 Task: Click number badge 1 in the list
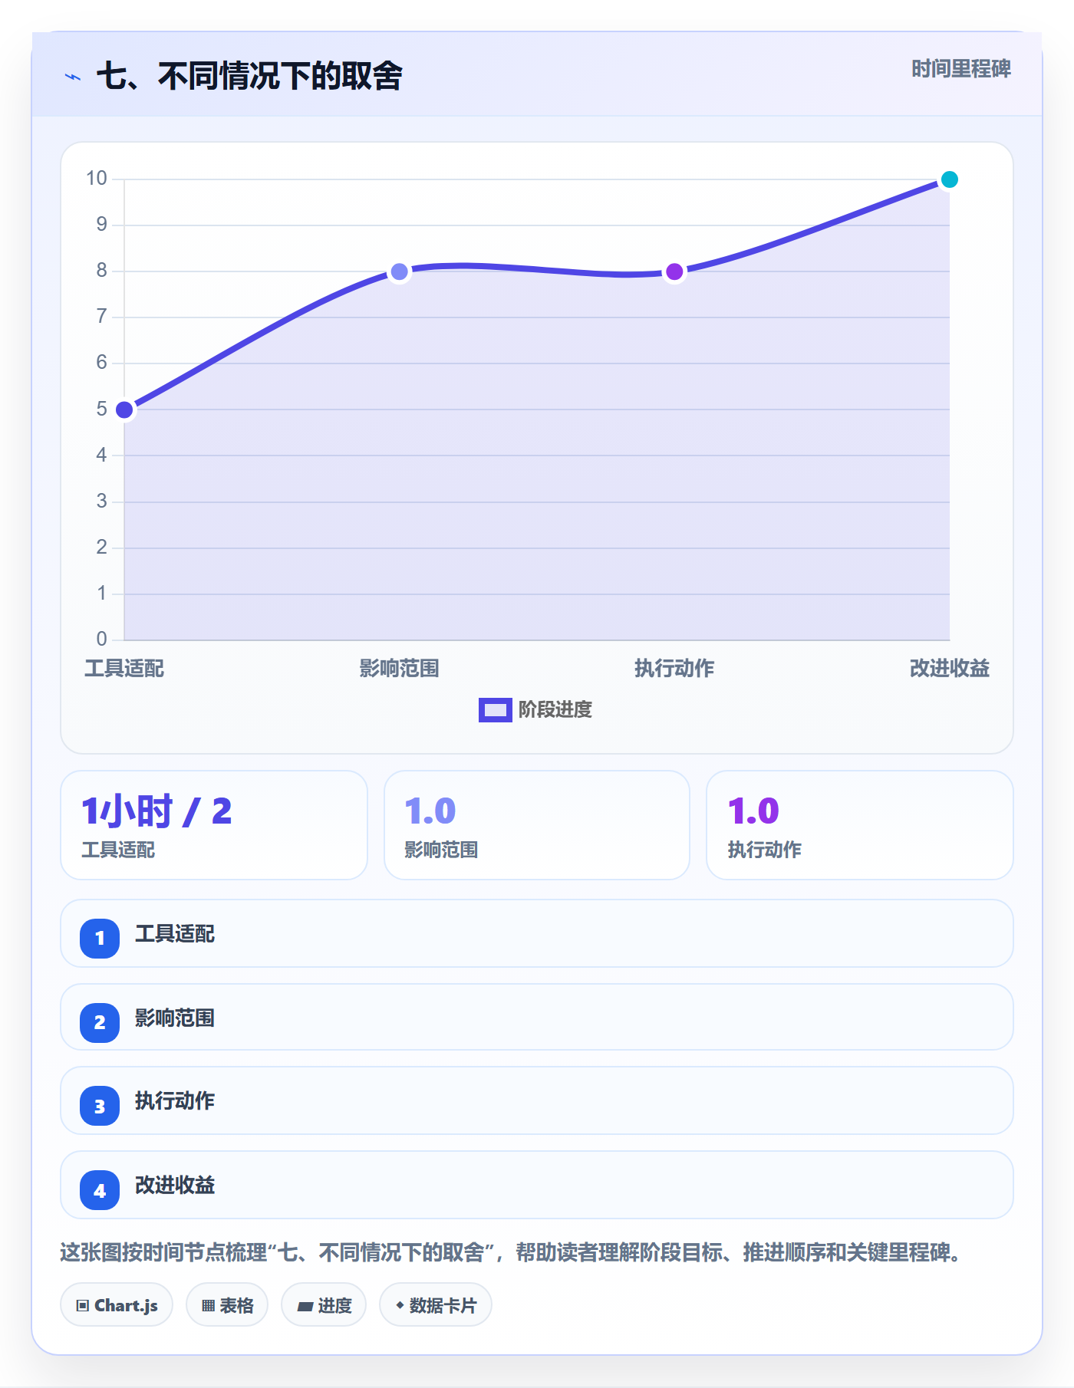100,938
